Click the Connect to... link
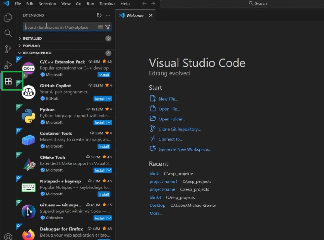The height and width of the screenshot is (240, 324). pyautogui.click(x=171, y=139)
